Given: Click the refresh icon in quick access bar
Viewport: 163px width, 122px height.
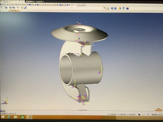Looking at the screenshot, I should [22, 2].
